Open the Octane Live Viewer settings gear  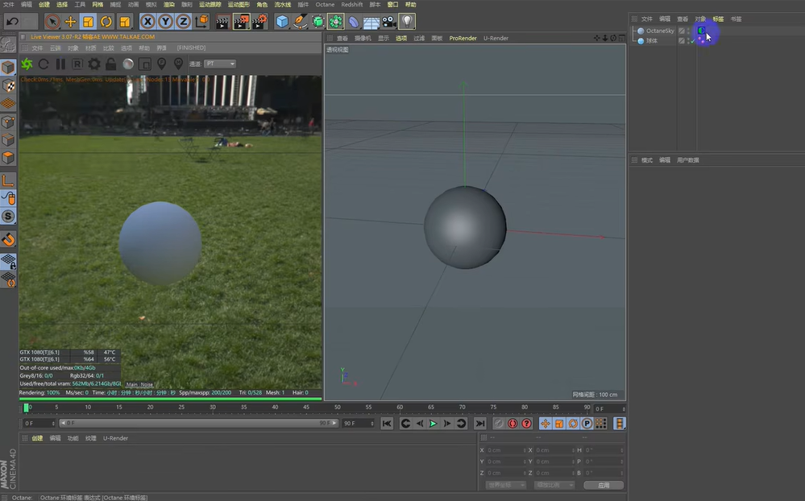(x=93, y=63)
